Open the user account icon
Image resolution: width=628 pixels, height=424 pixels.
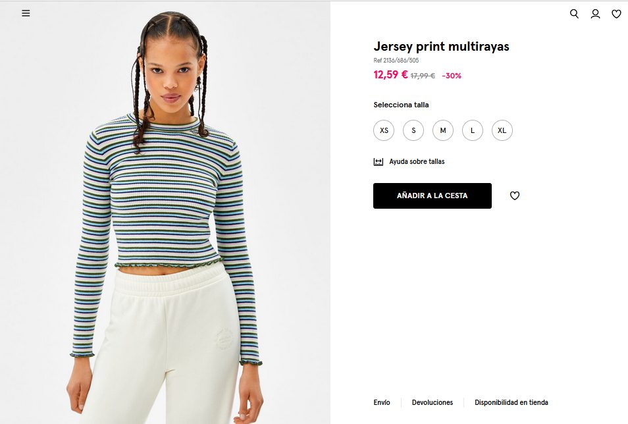click(x=596, y=14)
